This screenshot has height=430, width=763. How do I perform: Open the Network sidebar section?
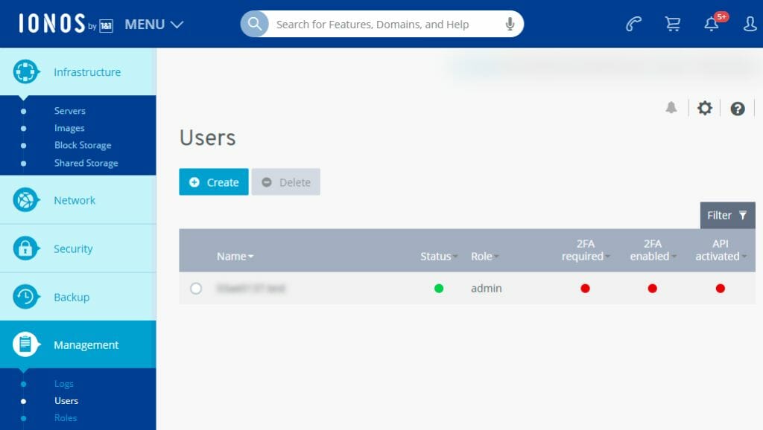[x=75, y=200]
